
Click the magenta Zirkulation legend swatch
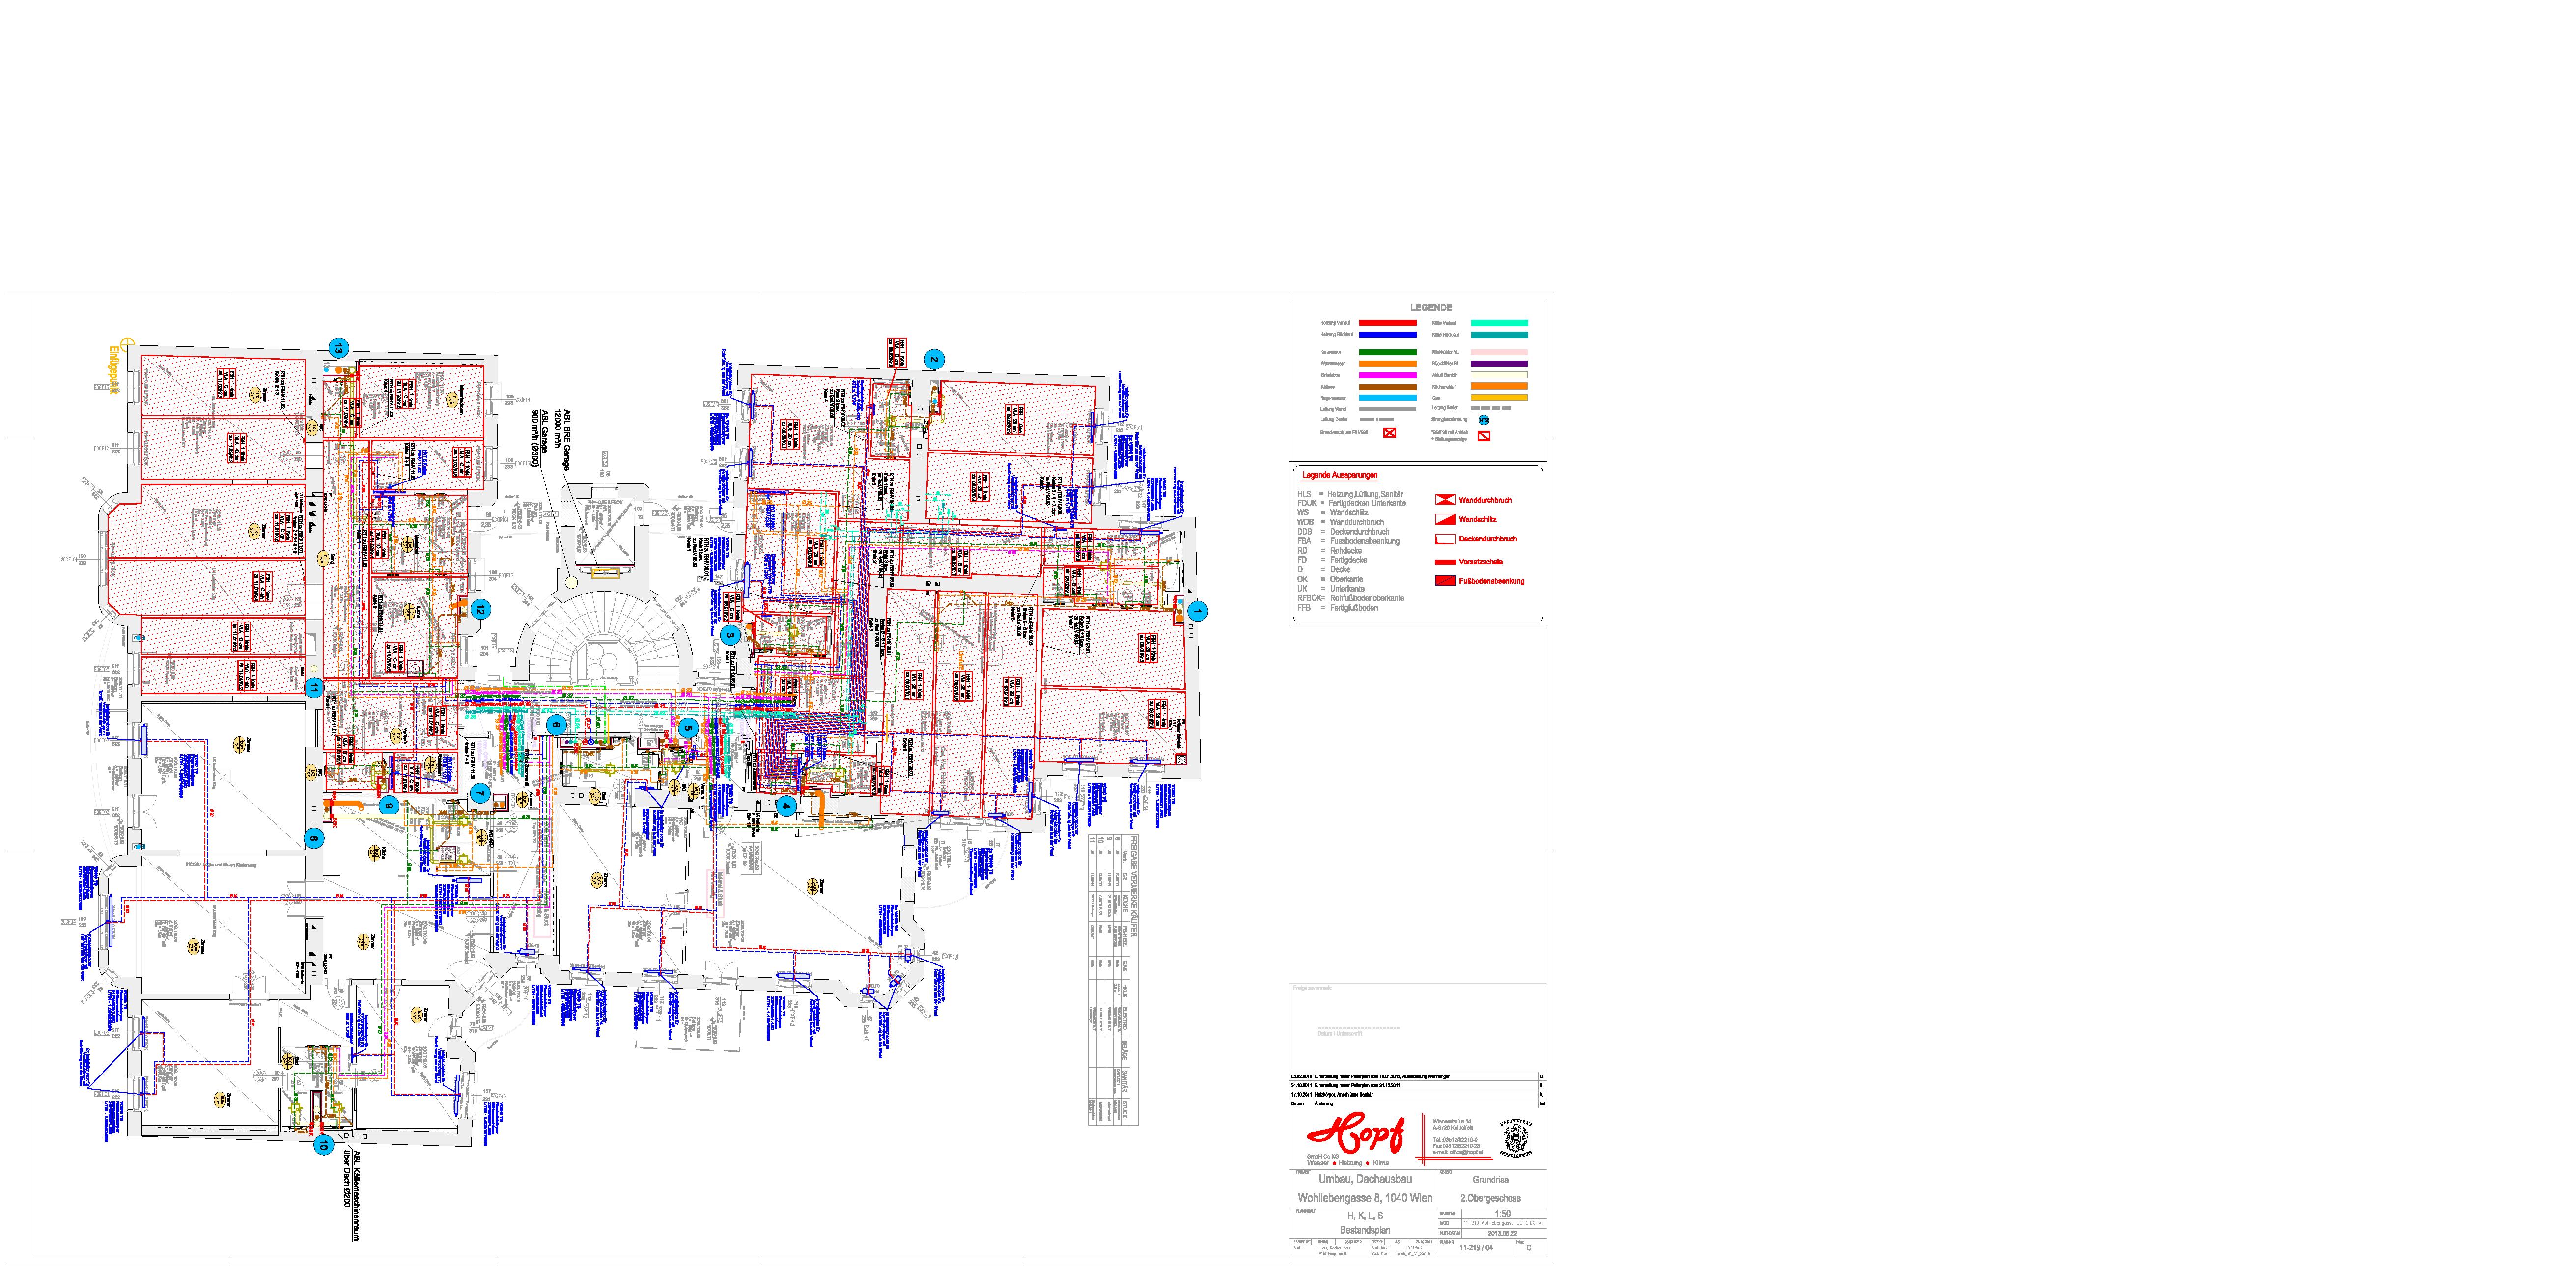pos(1387,375)
